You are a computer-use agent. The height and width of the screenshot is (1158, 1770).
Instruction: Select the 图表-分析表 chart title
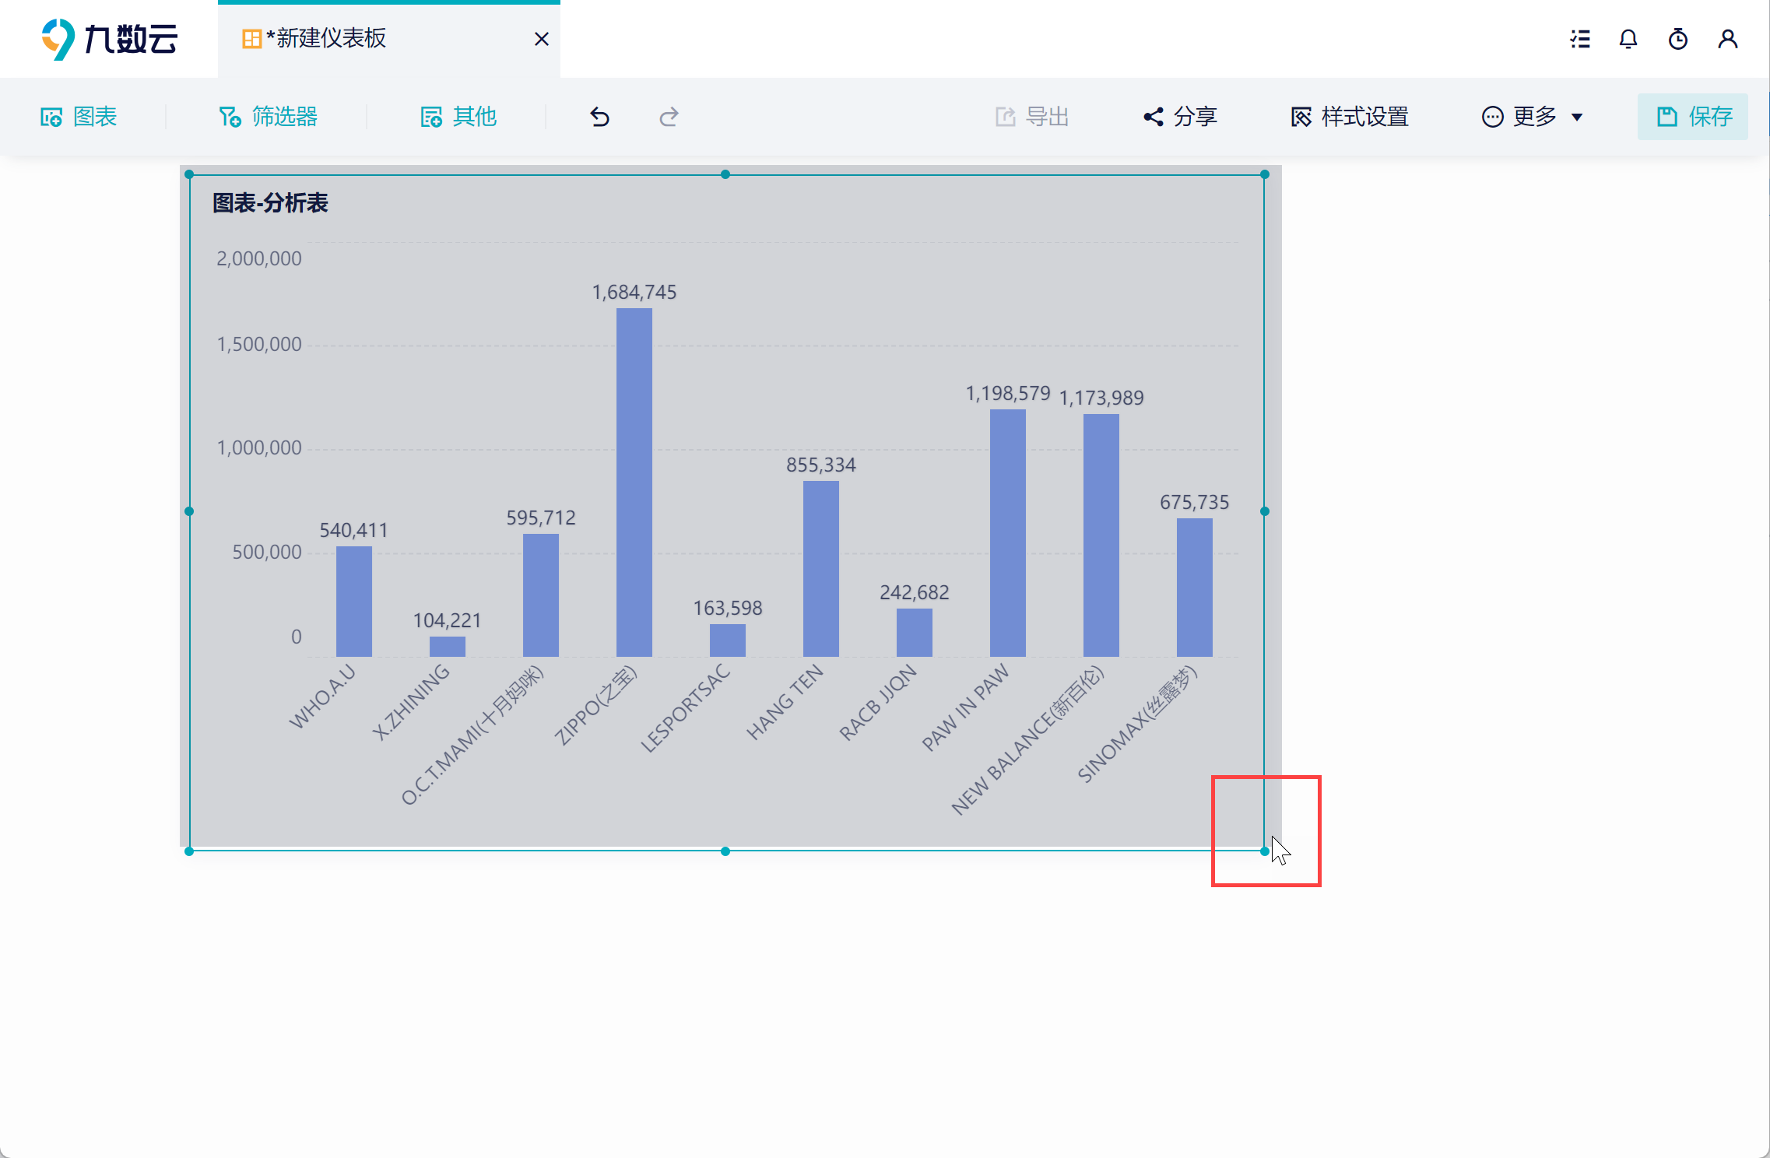pos(270,203)
